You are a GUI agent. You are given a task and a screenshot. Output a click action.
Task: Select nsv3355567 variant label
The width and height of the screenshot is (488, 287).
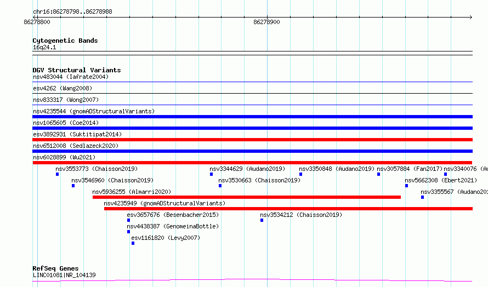point(454,192)
